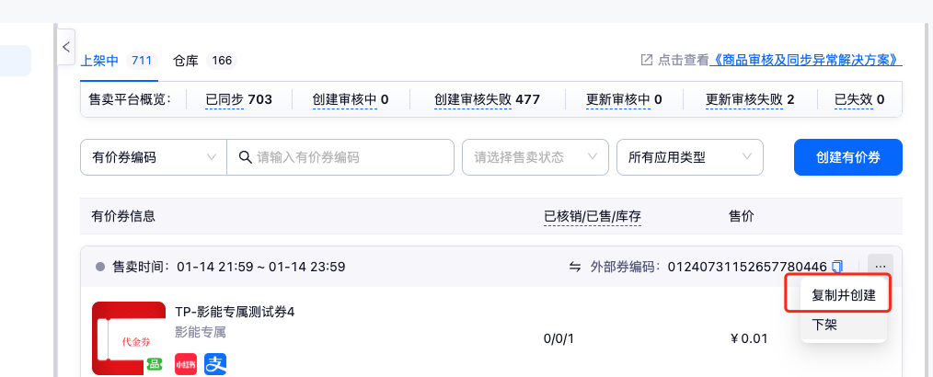Image resolution: width=933 pixels, height=377 pixels.
Task: Click the Alipay platform icon
Action: pyautogui.click(x=215, y=364)
